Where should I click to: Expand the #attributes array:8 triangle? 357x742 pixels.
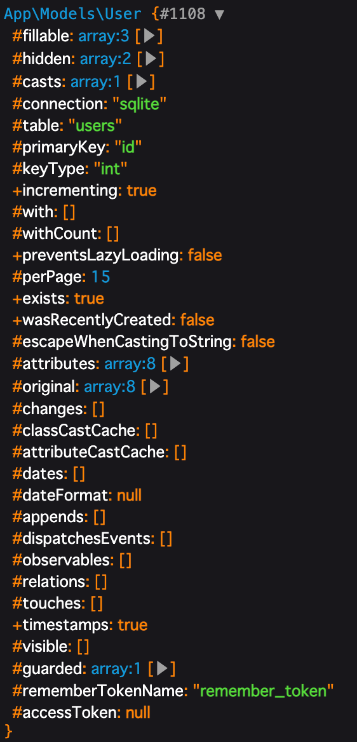175,364
